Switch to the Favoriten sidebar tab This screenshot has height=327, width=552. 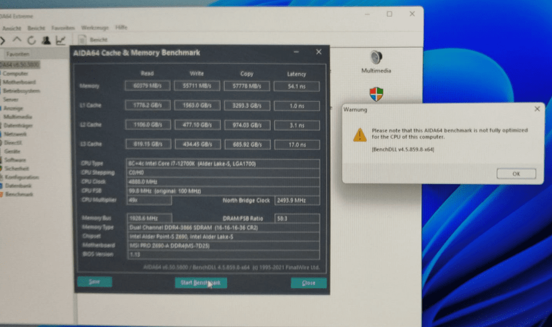pyautogui.click(x=18, y=54)
